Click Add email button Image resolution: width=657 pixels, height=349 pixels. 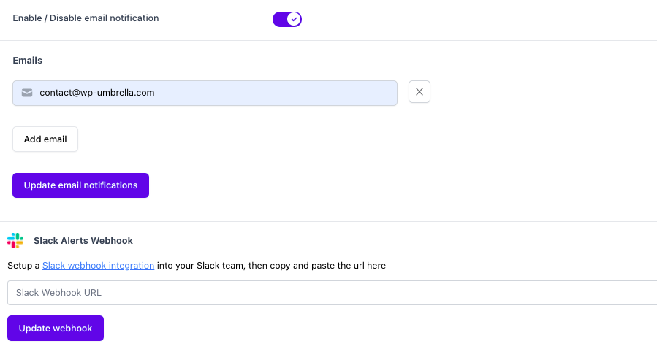[45, 139]
